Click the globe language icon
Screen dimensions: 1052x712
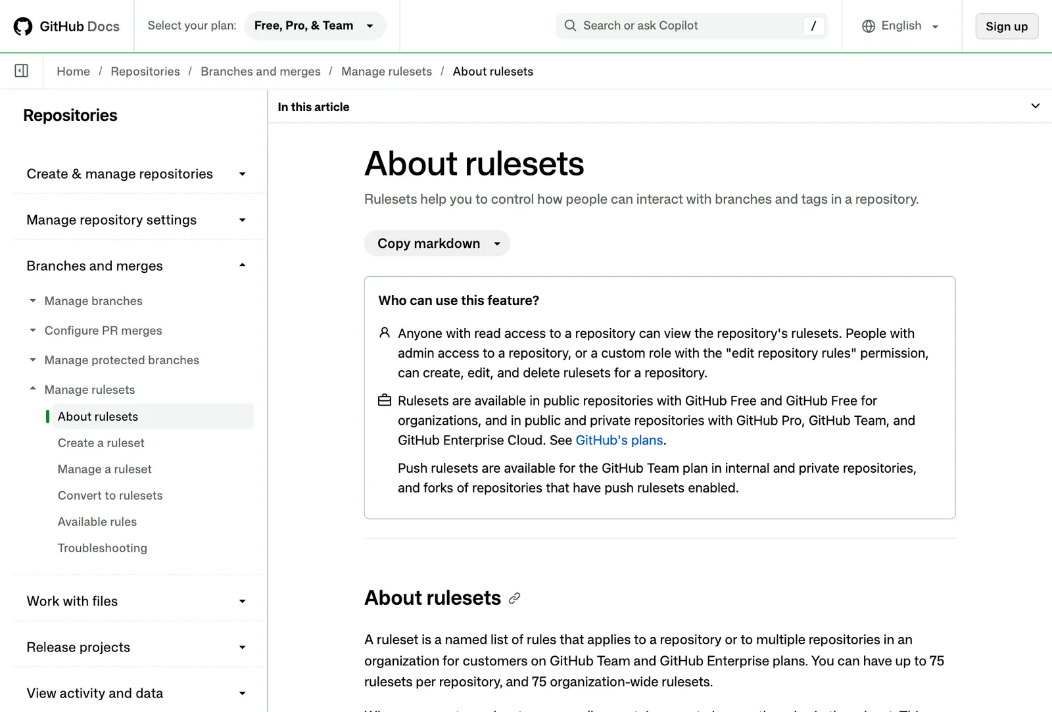click(869, 26)
